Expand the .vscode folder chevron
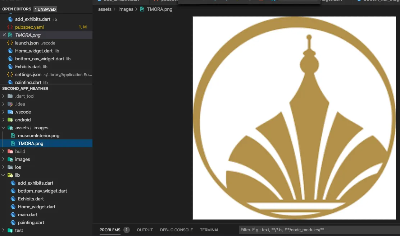The width and height of the screenshot is (400, 236). point(3,112)
